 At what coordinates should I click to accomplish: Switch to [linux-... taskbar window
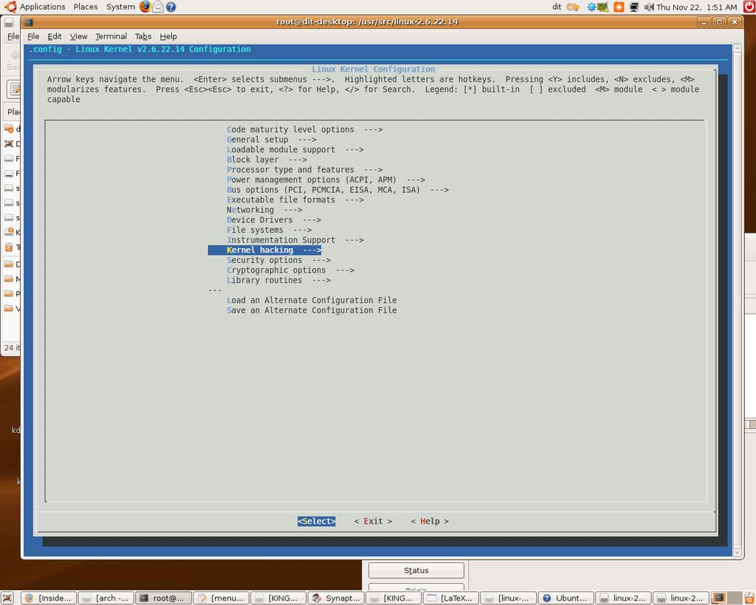[x=508, y=598]
